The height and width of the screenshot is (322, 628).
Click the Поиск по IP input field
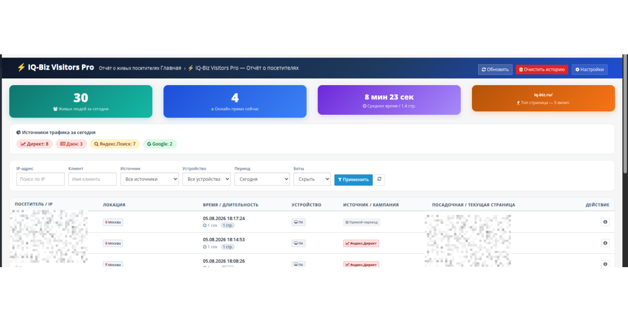41,179
